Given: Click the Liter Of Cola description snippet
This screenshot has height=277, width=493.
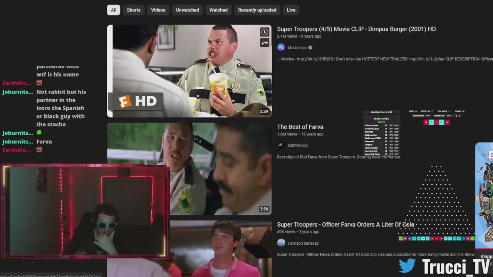Looking at the screenshot, I should tap(376, 255).
